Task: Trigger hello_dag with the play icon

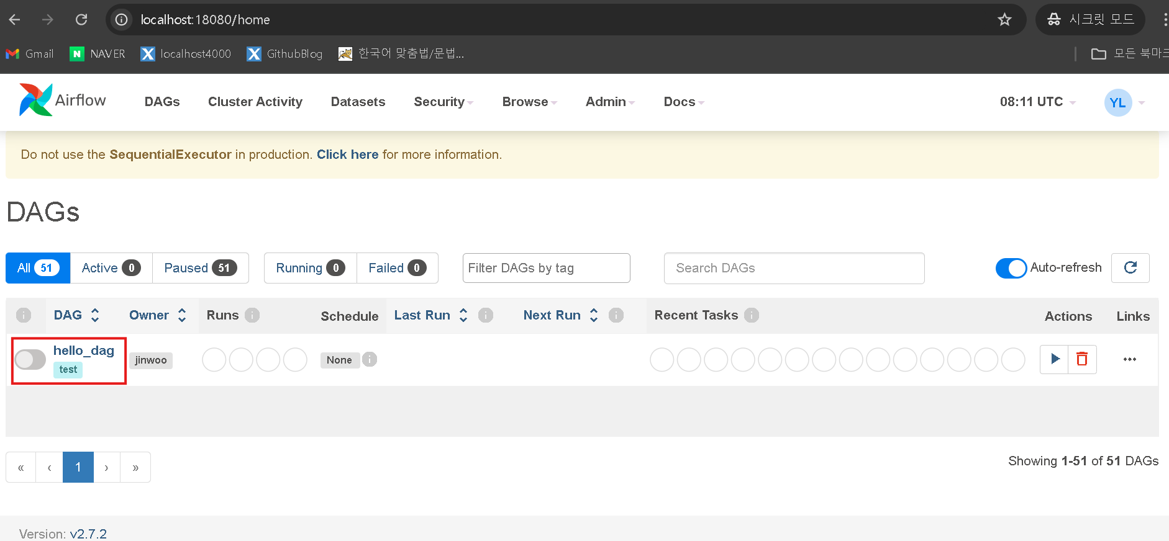Action: 1054,359
